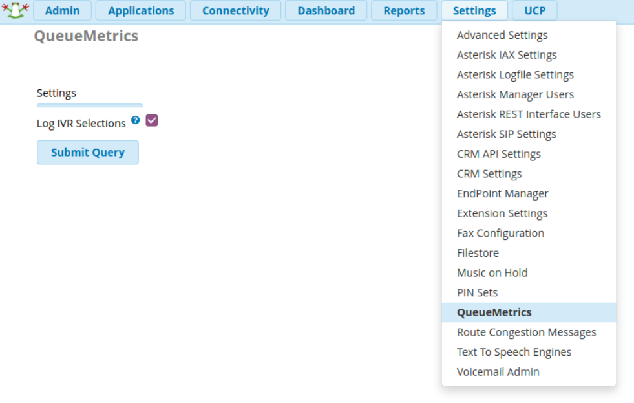Open Voicemail Admin
Screen dimensions: 634x403
click(x=498, y=371)
